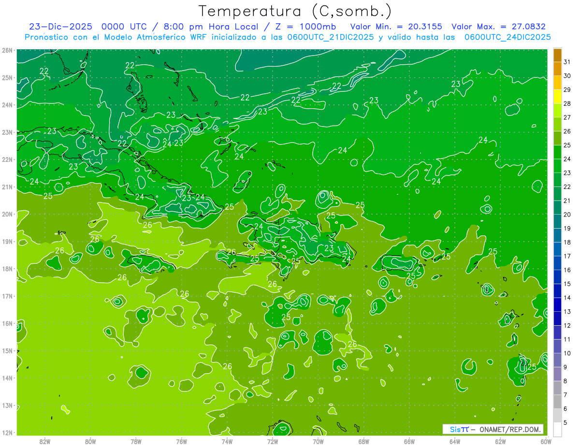
Task: Click the '17' label on the color scale
Action: pyautogui.click(x=567, y=256)
